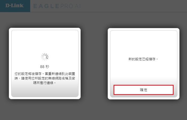Click the loading spinner icon
187x120 pixels.
pyautogui.click(x=45, y=57)
